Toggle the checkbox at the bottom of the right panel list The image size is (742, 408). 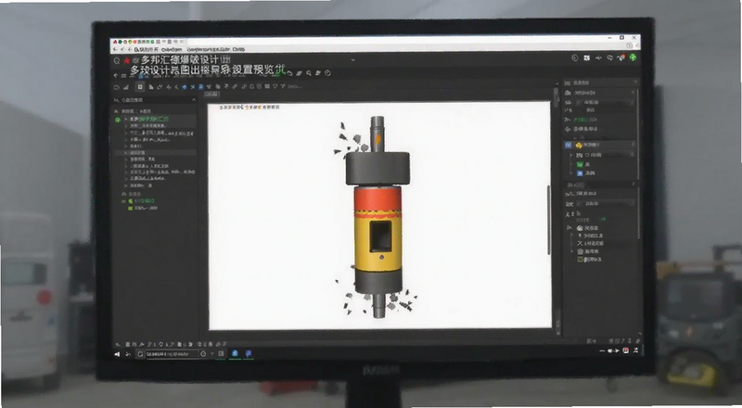click(x=581, y=260)
